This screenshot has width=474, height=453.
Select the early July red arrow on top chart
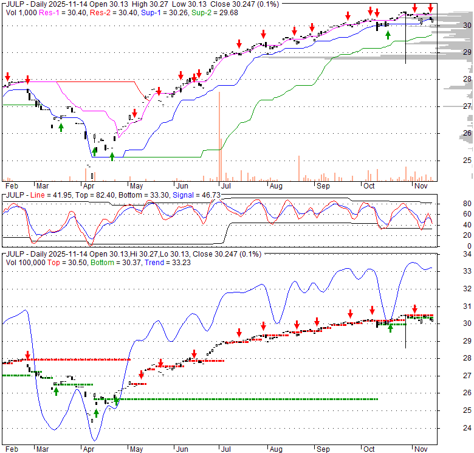coord(239,43)
